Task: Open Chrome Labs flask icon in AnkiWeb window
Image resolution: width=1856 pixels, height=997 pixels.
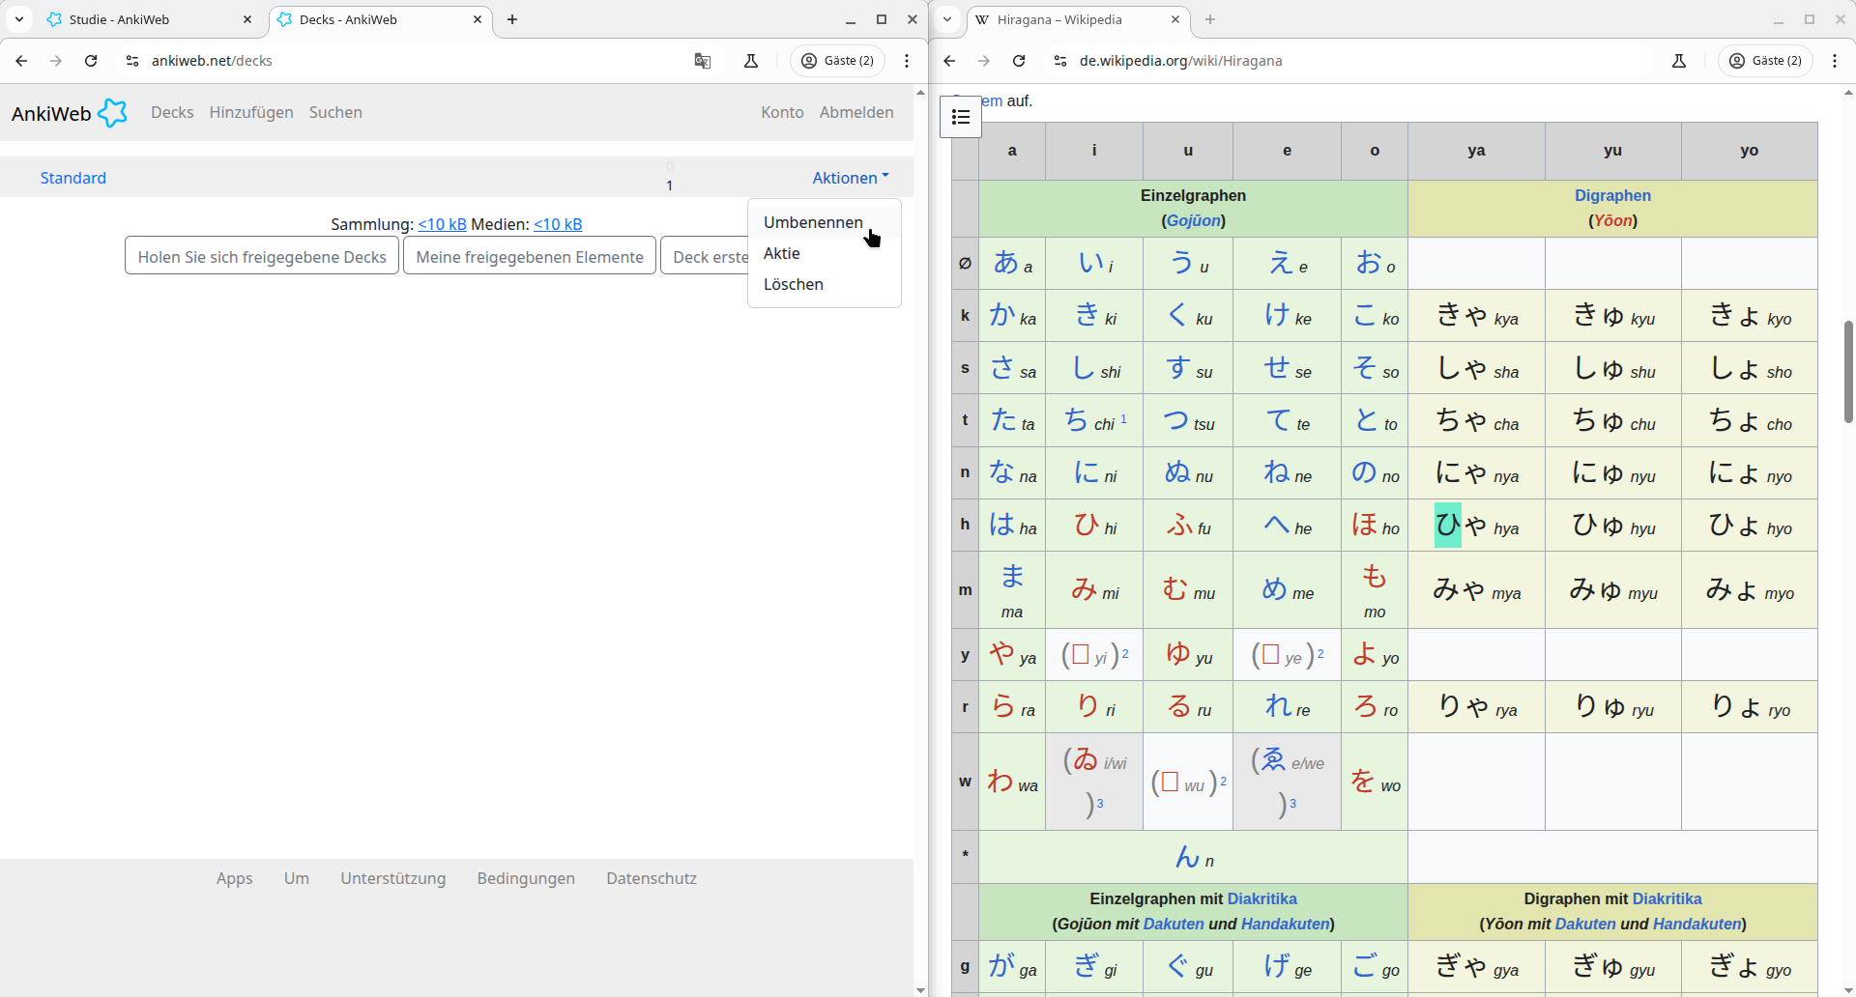Action: coord(751,61)
